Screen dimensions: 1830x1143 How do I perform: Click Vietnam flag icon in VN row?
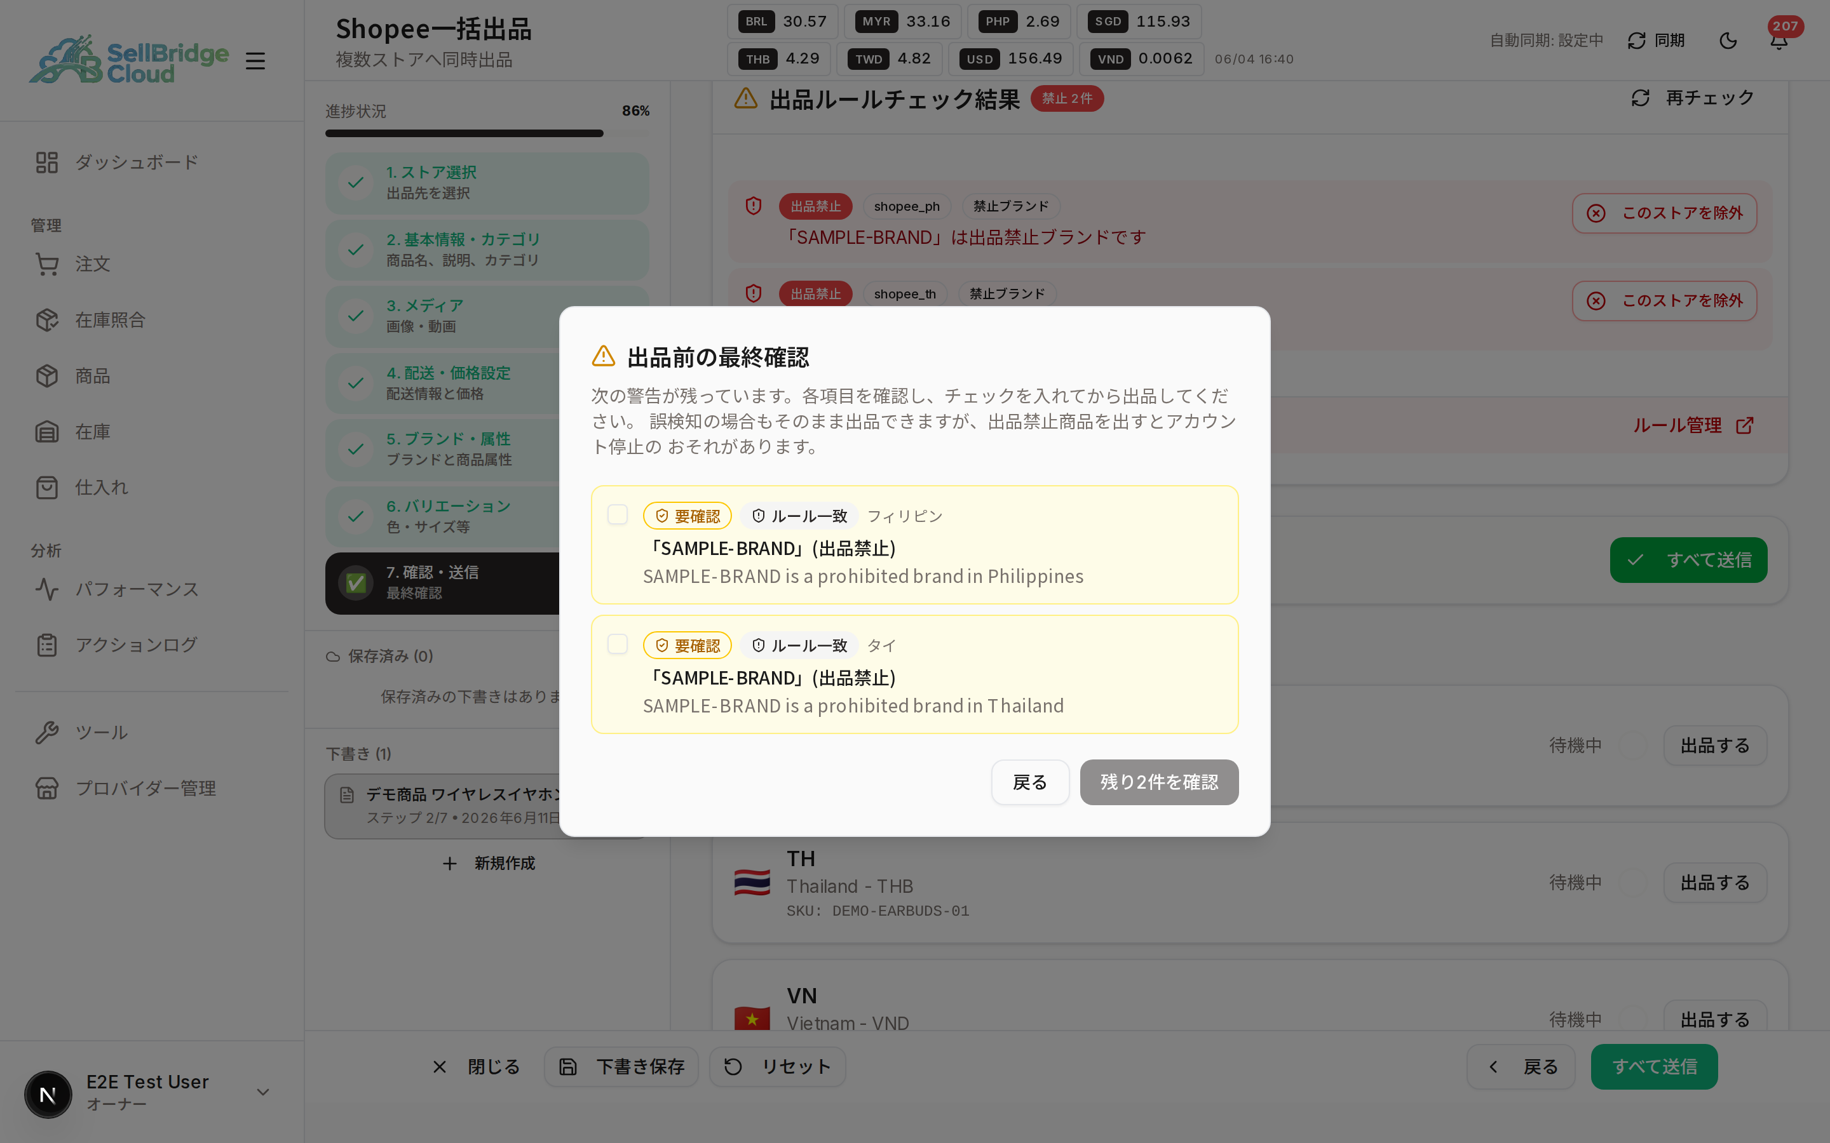point(752,1017)
